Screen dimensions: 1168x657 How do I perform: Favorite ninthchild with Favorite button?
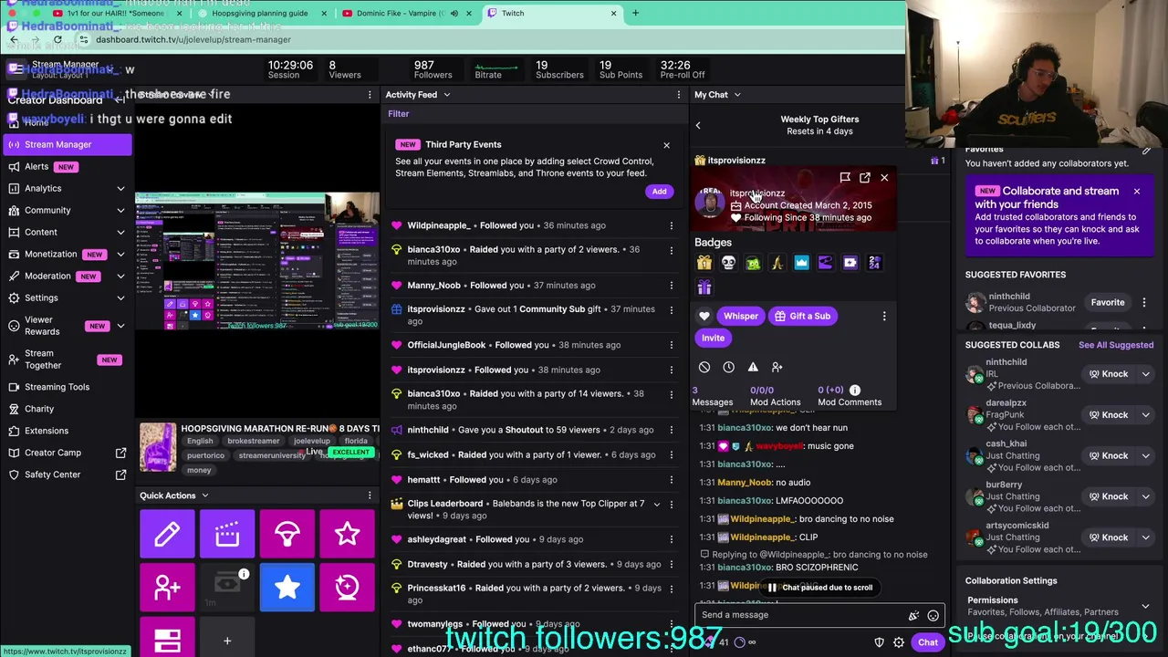pyautogui.click(x=1108, y=302)
